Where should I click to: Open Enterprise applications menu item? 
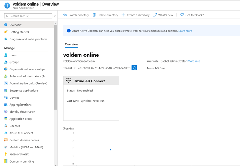24,91
